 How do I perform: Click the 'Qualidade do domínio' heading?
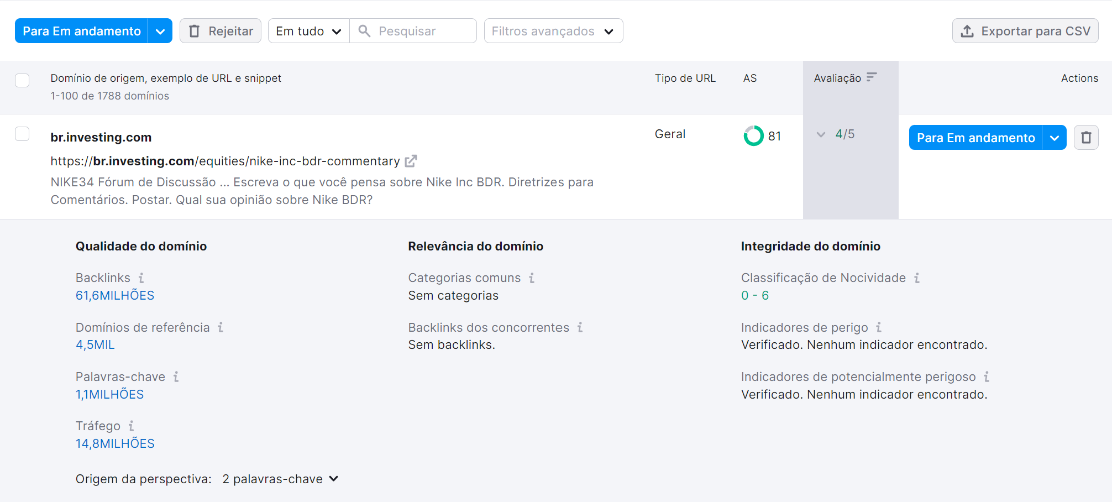(x=141, y=246)
